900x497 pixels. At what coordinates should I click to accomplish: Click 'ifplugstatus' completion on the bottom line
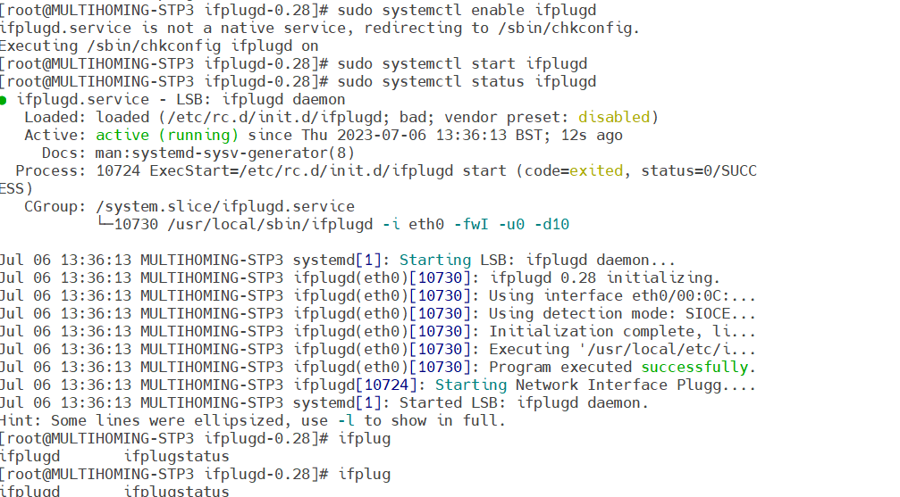click(x=176, y=491)
